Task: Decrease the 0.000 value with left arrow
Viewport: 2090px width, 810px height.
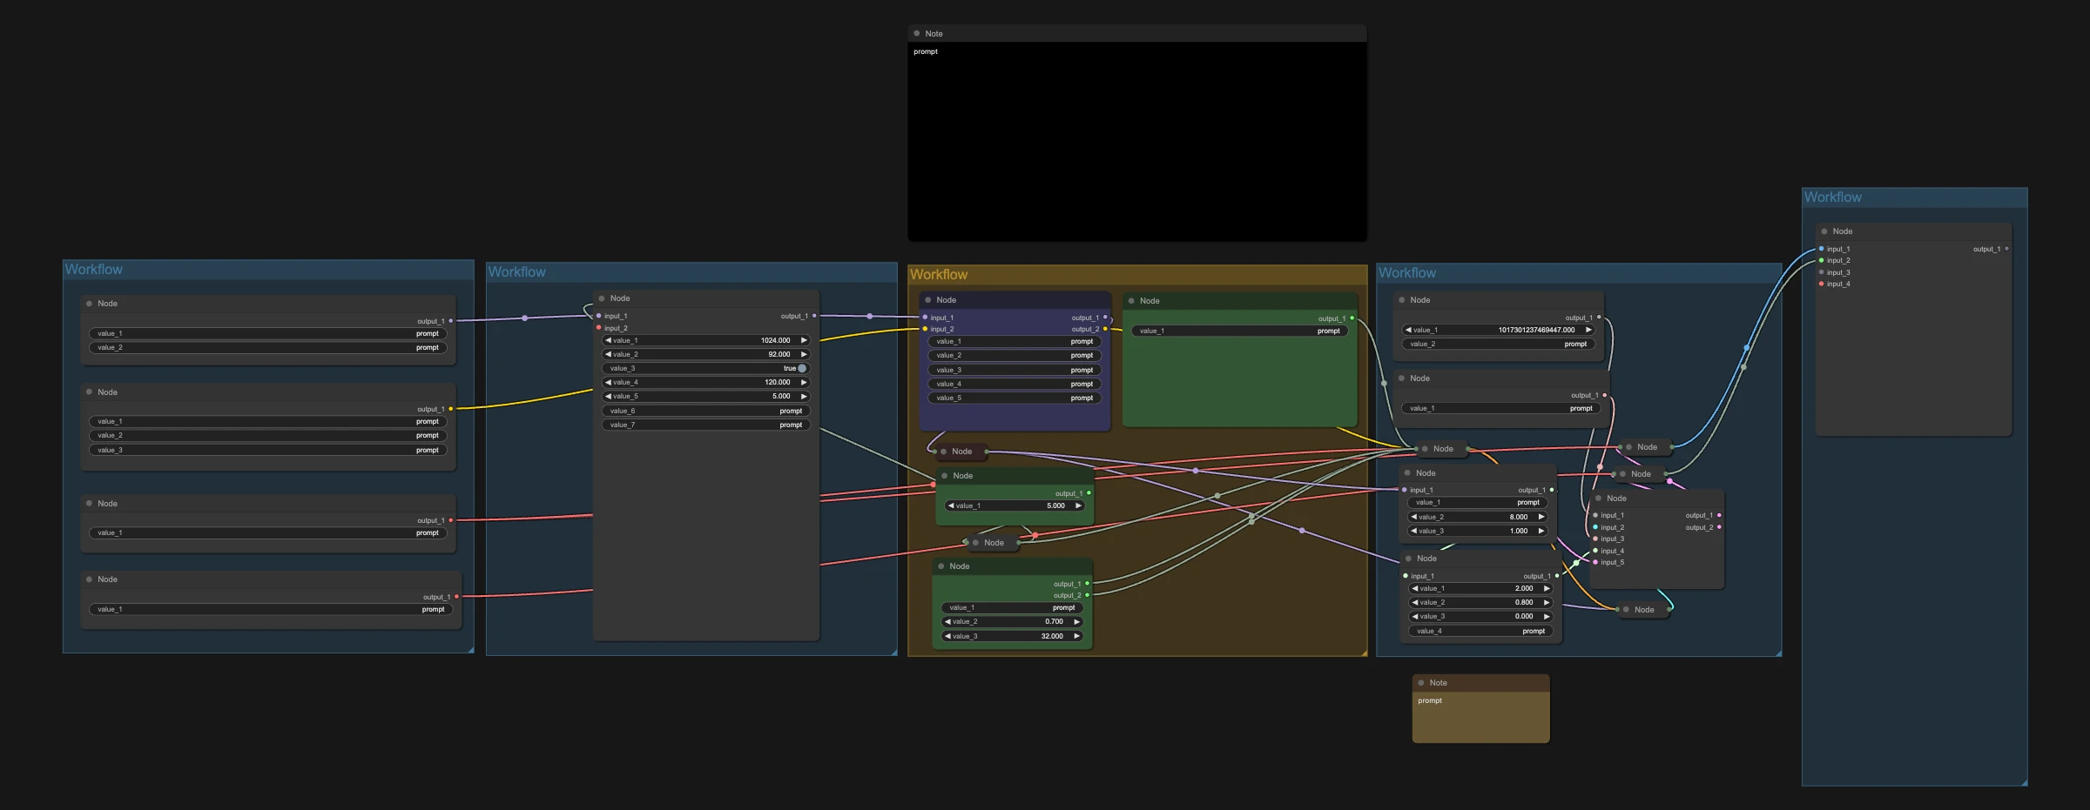Action: pyautogui.click(x=1413, y=616)
